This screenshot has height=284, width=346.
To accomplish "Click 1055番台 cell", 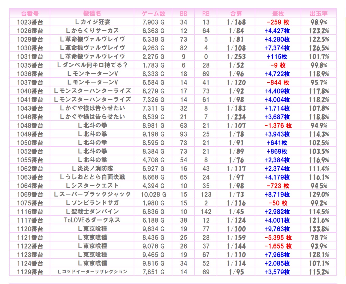I will point(30,160).
